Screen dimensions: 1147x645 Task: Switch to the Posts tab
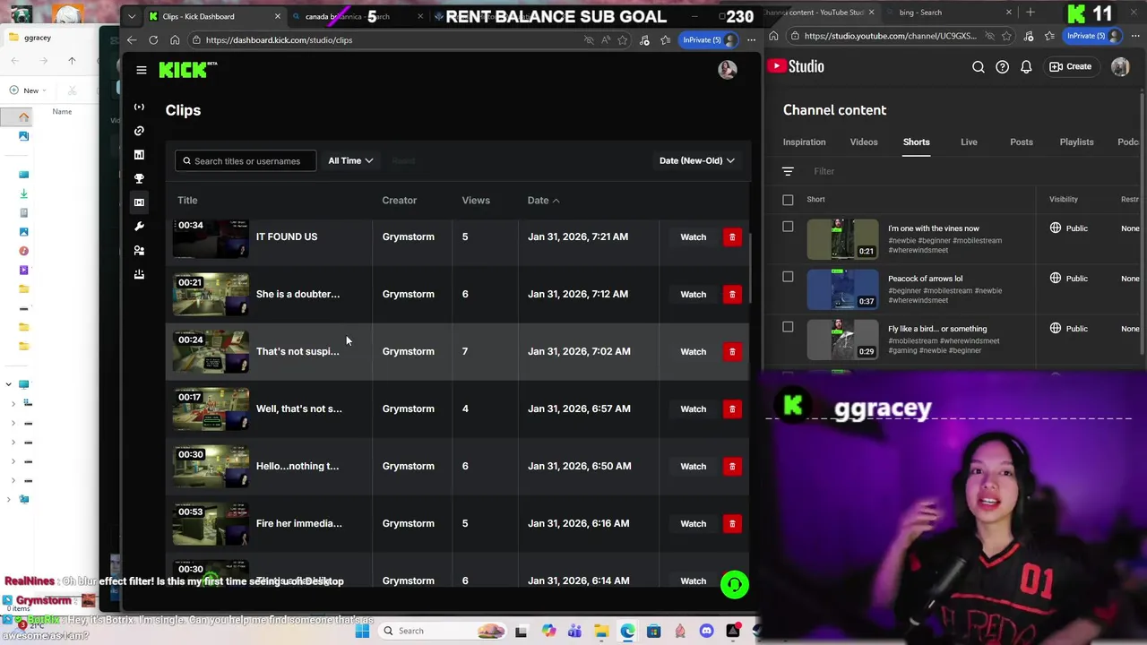(1022, 142)
